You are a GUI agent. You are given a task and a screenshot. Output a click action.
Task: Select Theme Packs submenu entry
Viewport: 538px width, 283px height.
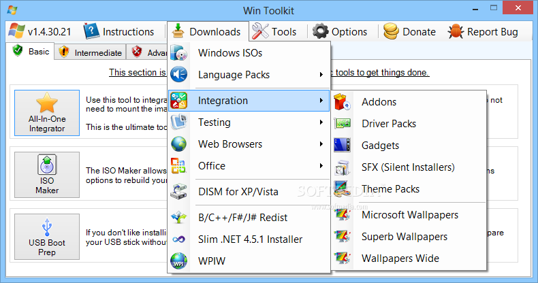click(409, 189)
